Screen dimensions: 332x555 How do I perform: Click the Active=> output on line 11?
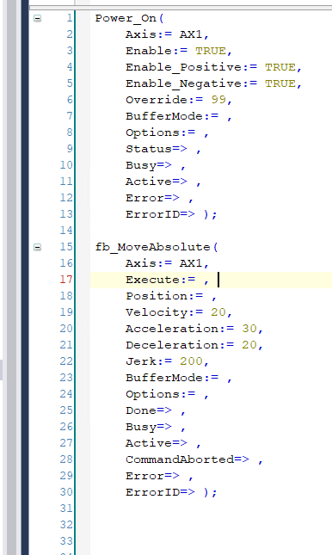click(x=163, y=182)
